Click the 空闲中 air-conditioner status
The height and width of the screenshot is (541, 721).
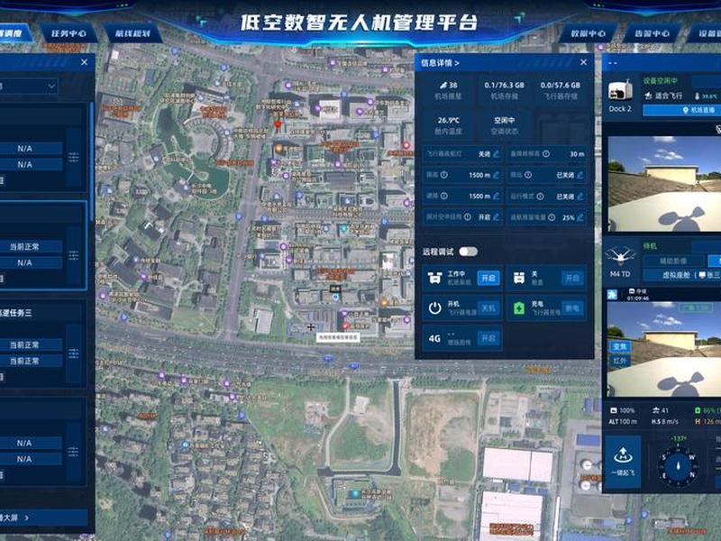(504, 120)
